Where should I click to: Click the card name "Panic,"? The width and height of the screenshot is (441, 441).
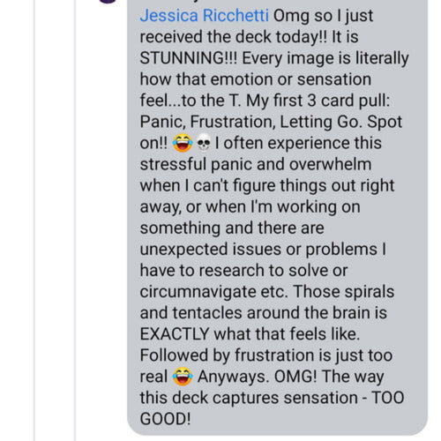point(162,122)
